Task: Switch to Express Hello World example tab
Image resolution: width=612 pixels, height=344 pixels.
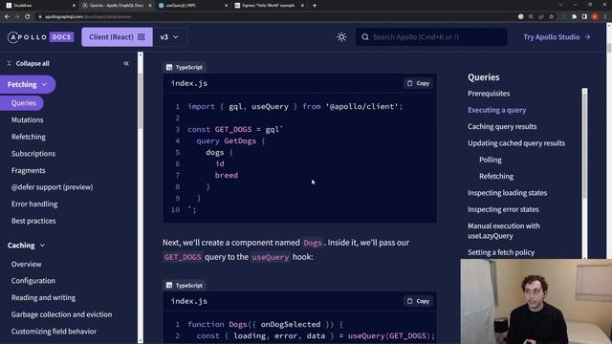Action: point(268,6)
